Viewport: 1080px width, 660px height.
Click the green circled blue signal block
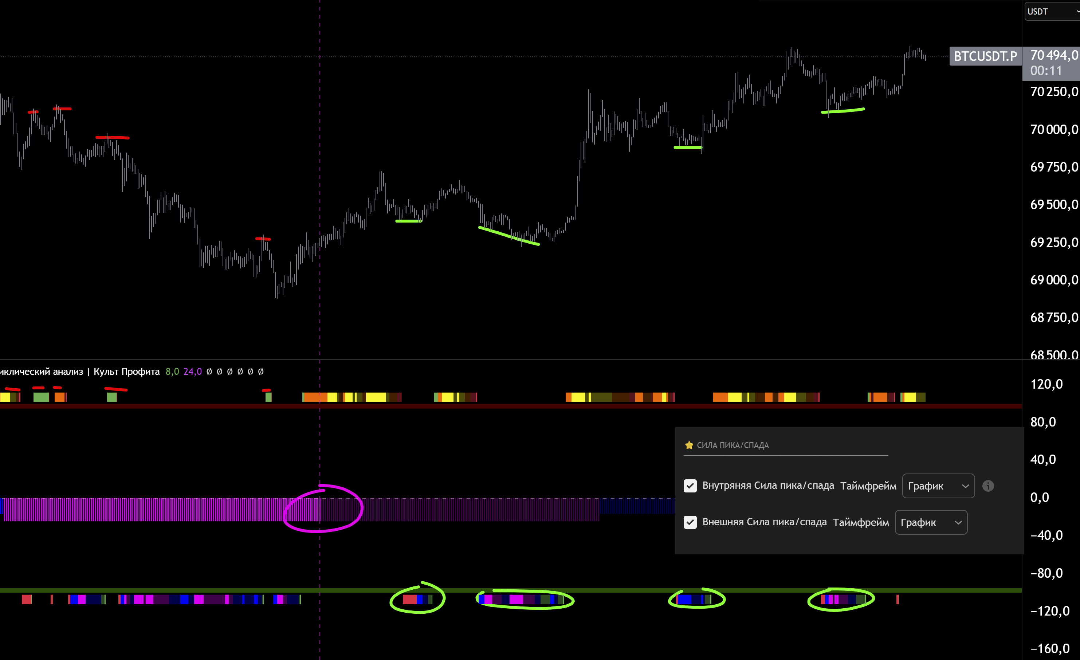(x=685, y=599)
